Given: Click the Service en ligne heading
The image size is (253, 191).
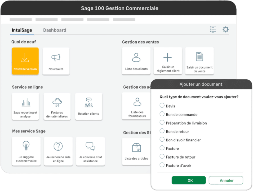Looking at the screenshot, I should [28, 87].
